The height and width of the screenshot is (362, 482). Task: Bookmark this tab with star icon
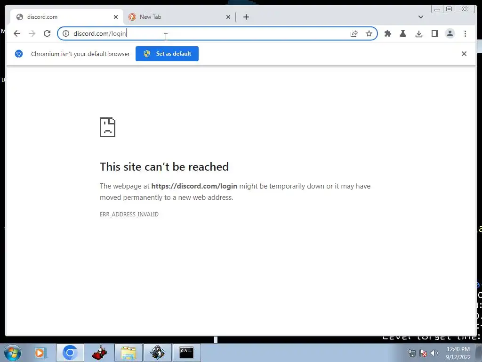[x=369, y=33]
